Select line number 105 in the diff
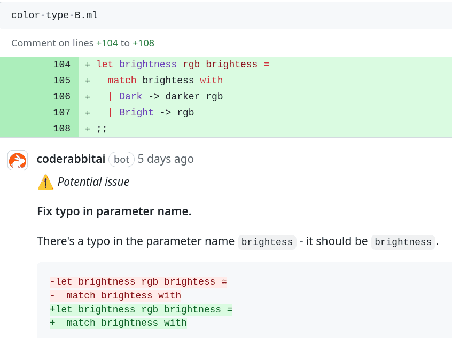This screenshot has width=452, height=338. pos(63,80)
